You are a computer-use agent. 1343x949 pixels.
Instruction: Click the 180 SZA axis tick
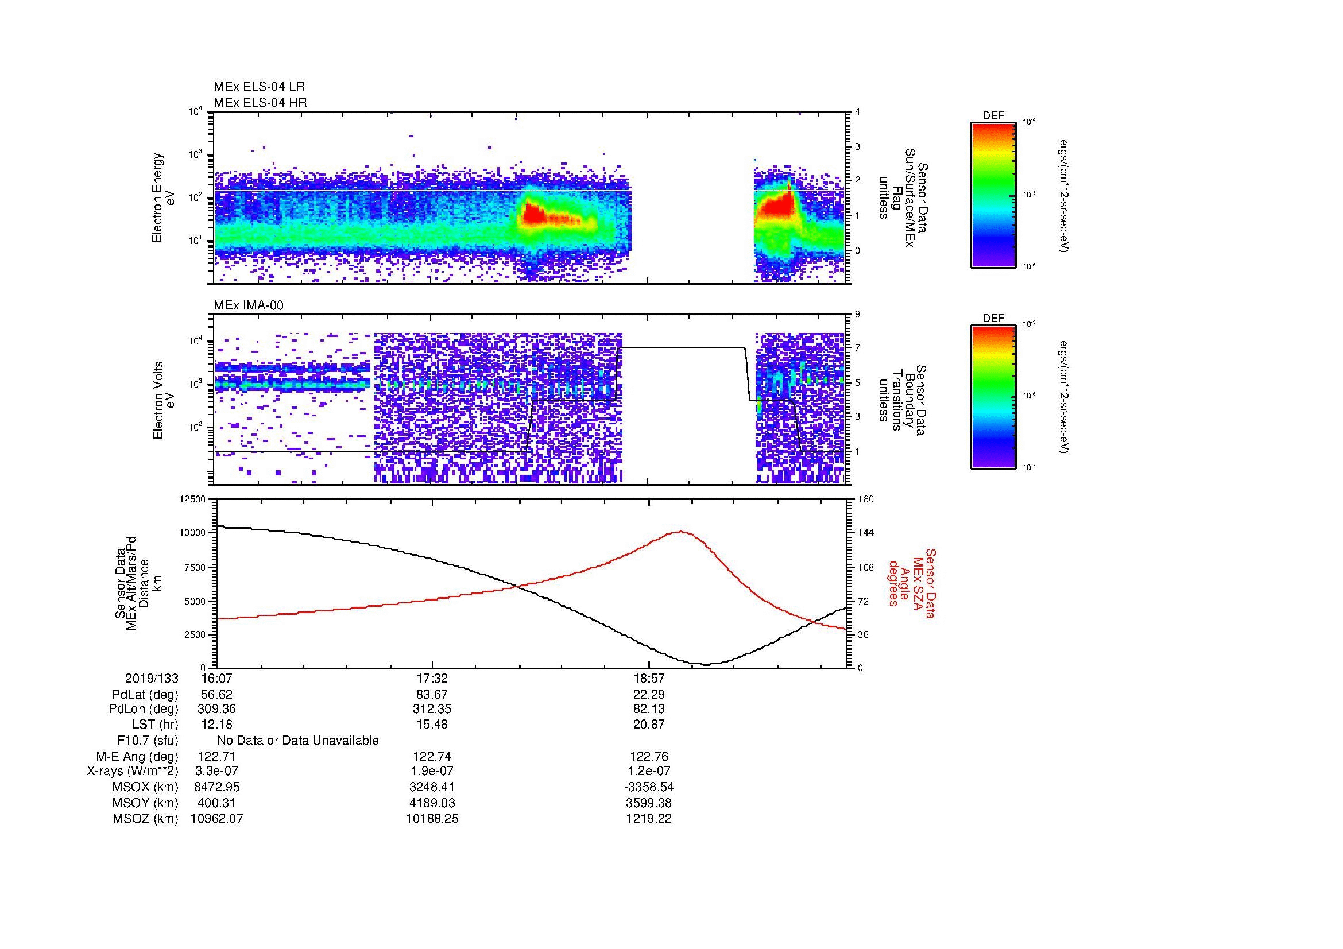point(866,499)
